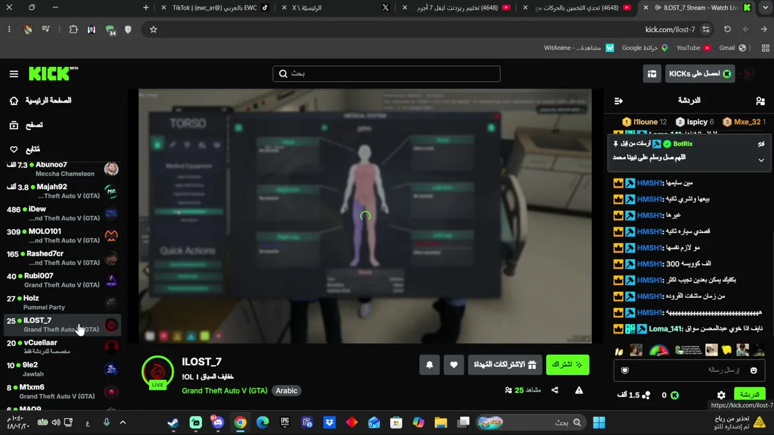Focus the send message chat input
This screenshot has width=774, height=435.
click(x=689, y=370)
